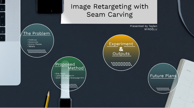Open the 'Experiment & Outputs' topic circle
Viewport: 194px width, 108px height.
121,53
